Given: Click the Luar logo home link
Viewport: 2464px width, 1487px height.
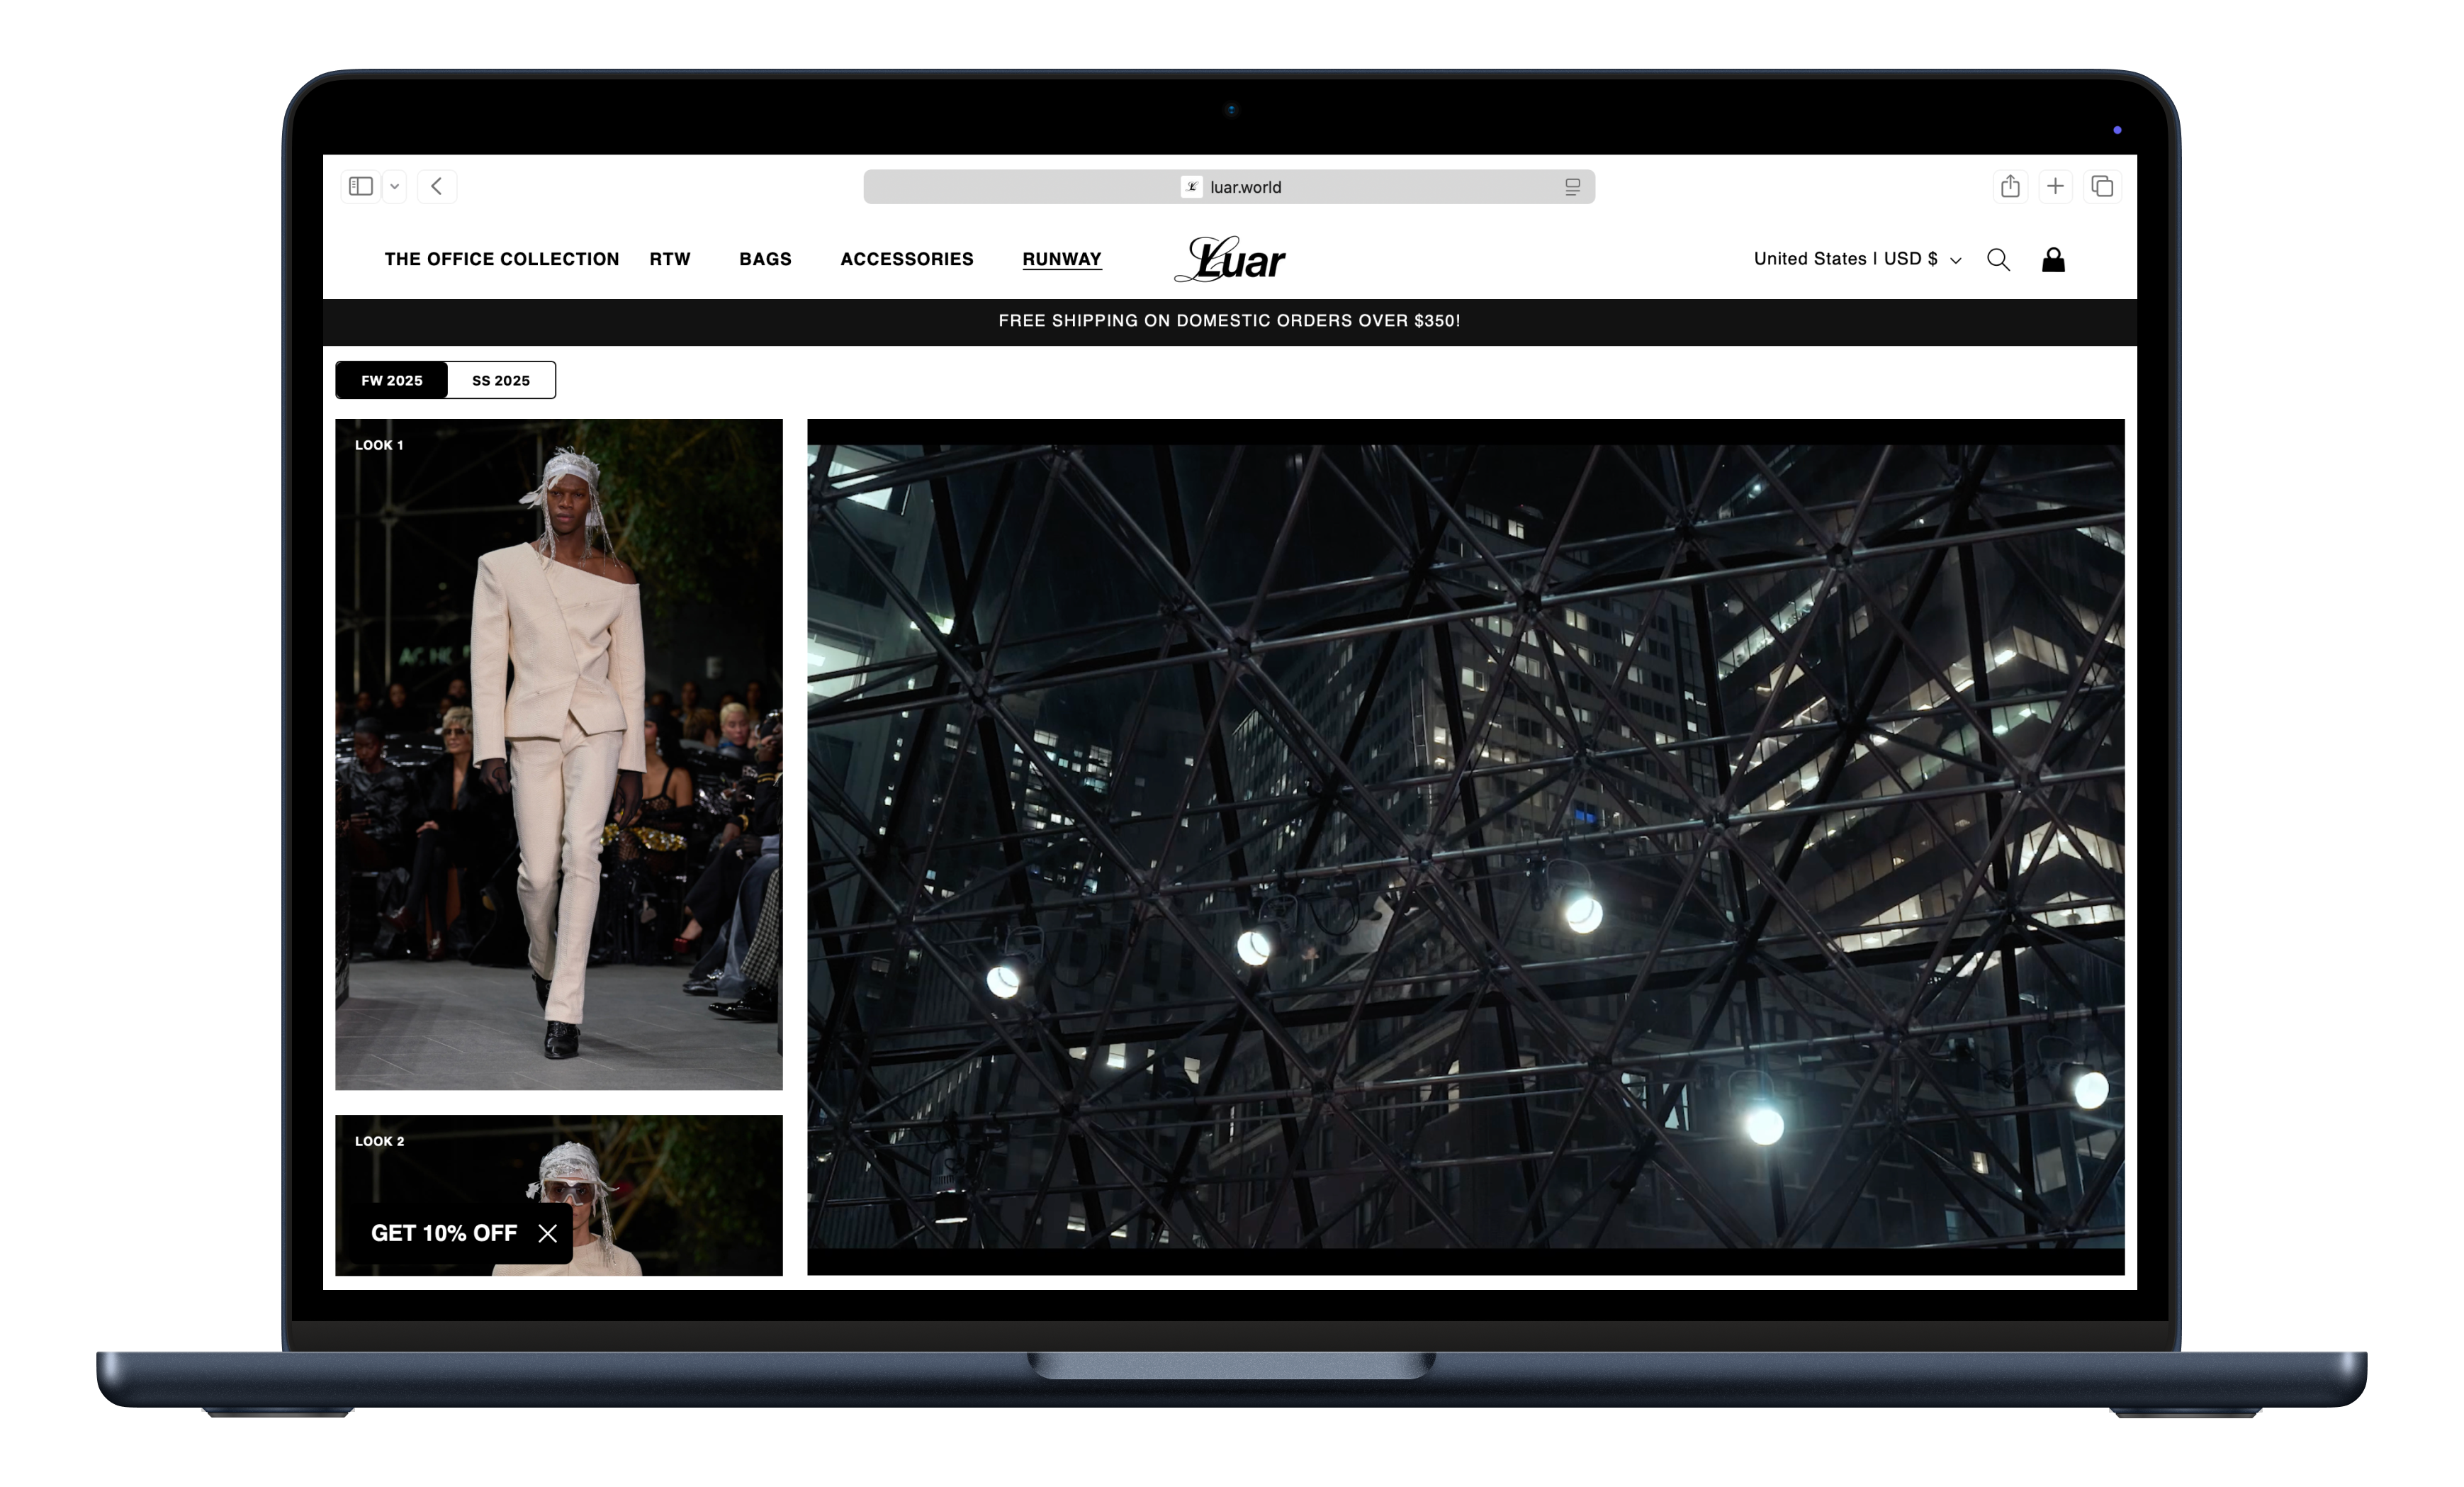Looking at the screenshot, I should click(x=1230, y=259).
